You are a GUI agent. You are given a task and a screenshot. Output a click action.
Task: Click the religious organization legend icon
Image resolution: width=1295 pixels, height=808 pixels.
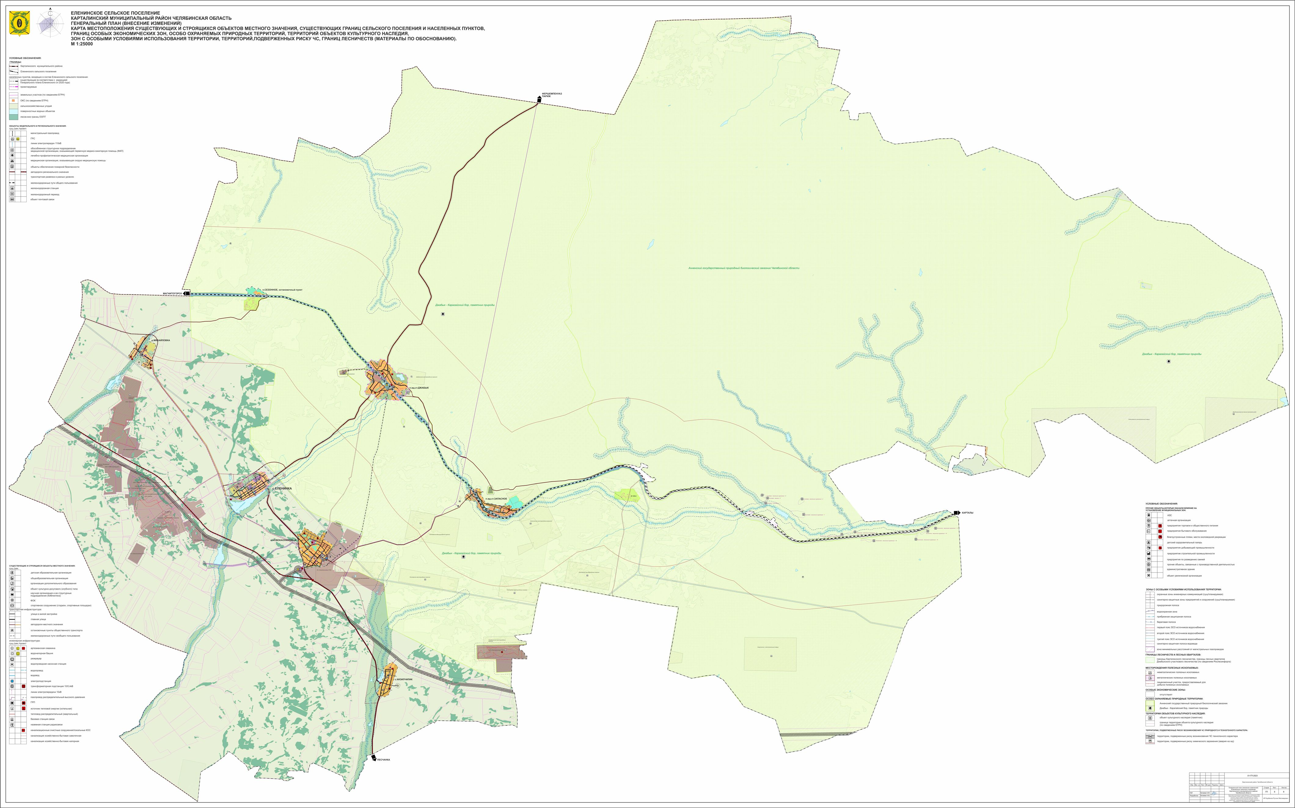[x=1149, y=576]
